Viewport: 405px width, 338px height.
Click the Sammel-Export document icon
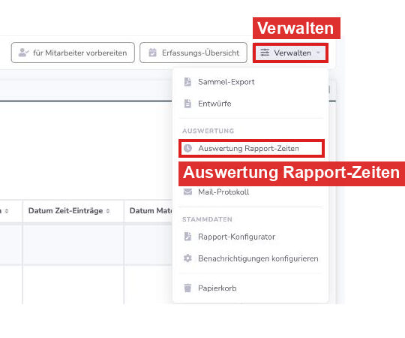tap(187, 82)
